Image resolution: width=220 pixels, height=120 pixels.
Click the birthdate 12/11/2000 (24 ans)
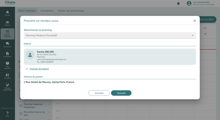point(47,54)
